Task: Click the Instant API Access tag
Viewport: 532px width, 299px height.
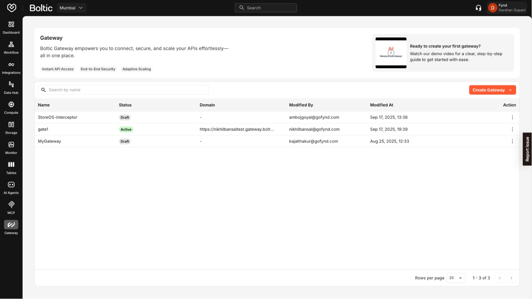Action: tap(58, 69)
